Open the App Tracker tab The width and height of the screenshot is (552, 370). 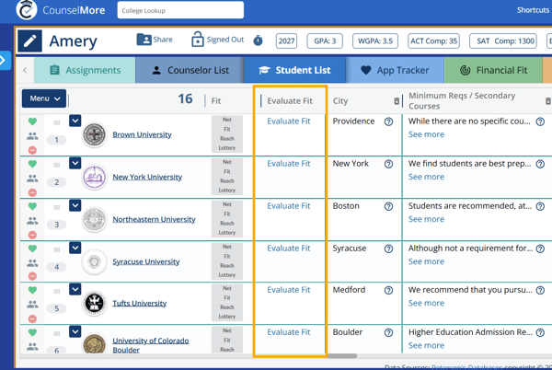point(396,70)
